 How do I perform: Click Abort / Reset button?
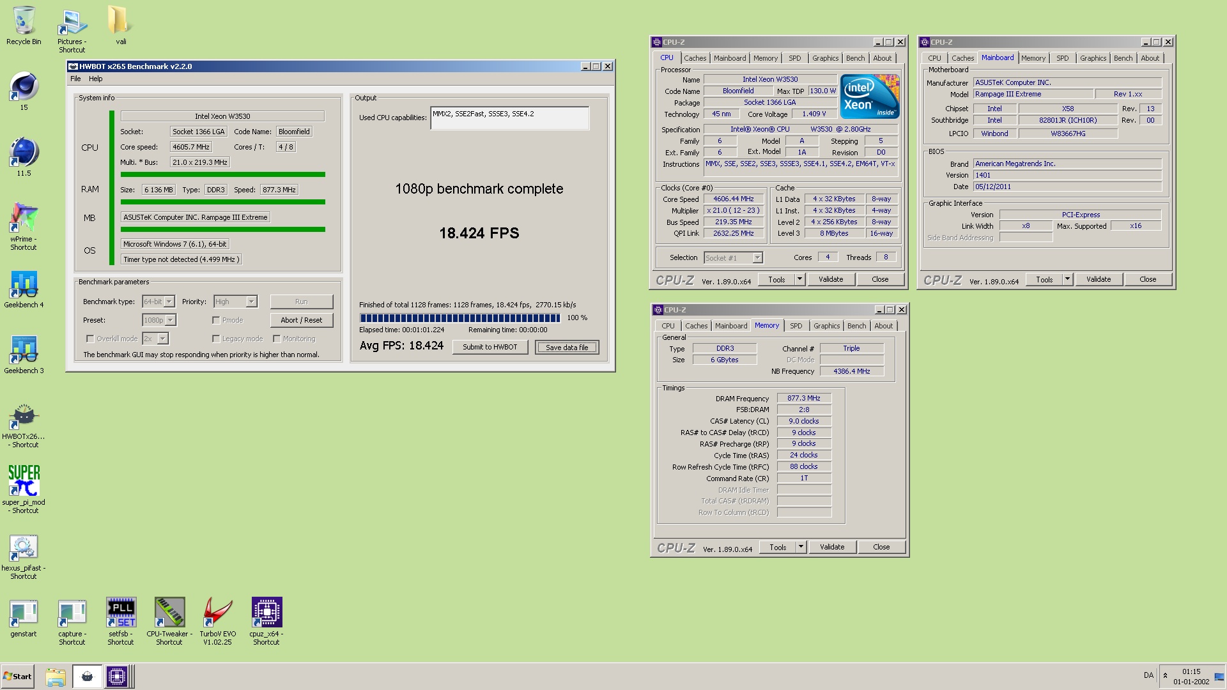point(302,320)
